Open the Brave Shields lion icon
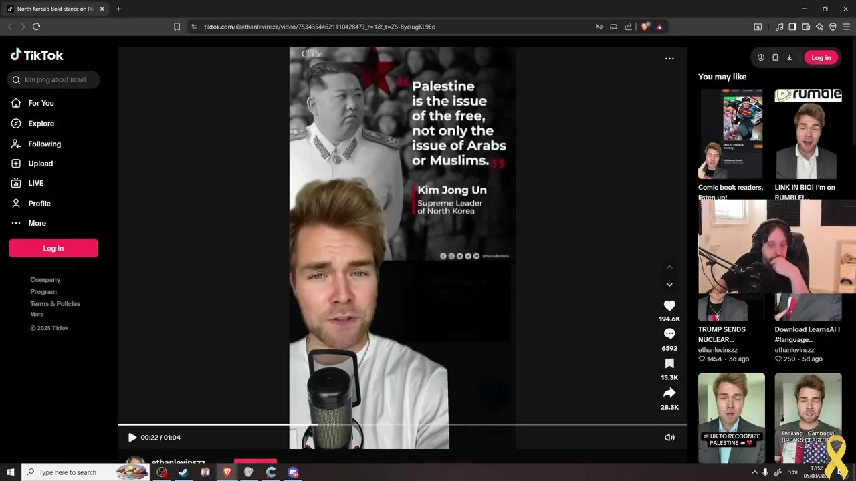The height and width of the screenshot is (481, 856). point(645,27)
